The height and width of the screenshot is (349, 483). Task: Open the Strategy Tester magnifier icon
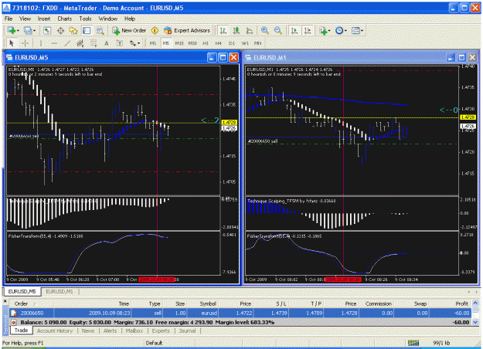click(x=100, y=30)
